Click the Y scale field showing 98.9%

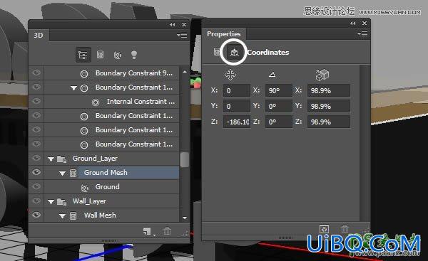pyautogui.click(x=329, y=106)
